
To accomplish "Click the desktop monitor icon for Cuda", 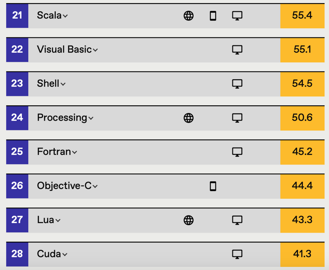I will 237,254.
